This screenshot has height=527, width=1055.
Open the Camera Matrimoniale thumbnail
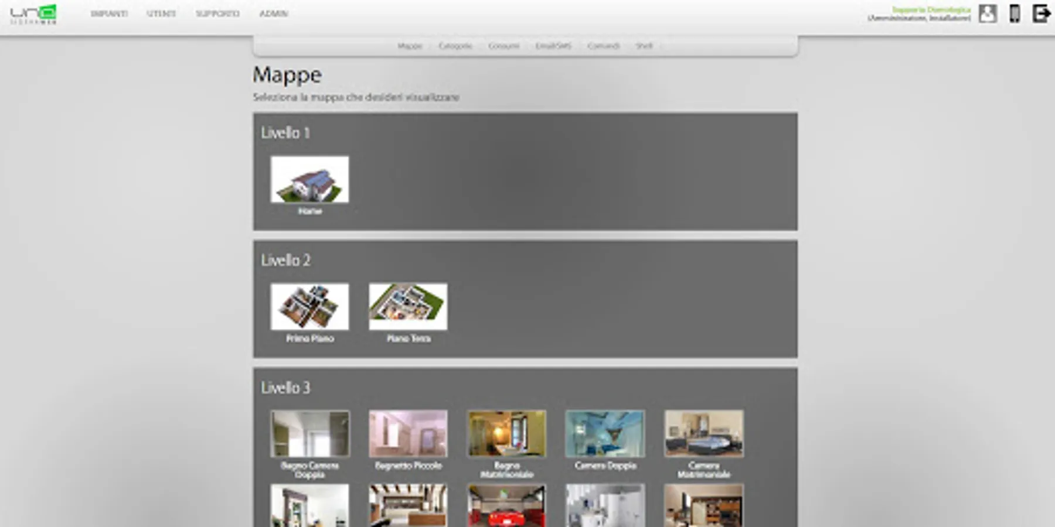tap(704, 433)
